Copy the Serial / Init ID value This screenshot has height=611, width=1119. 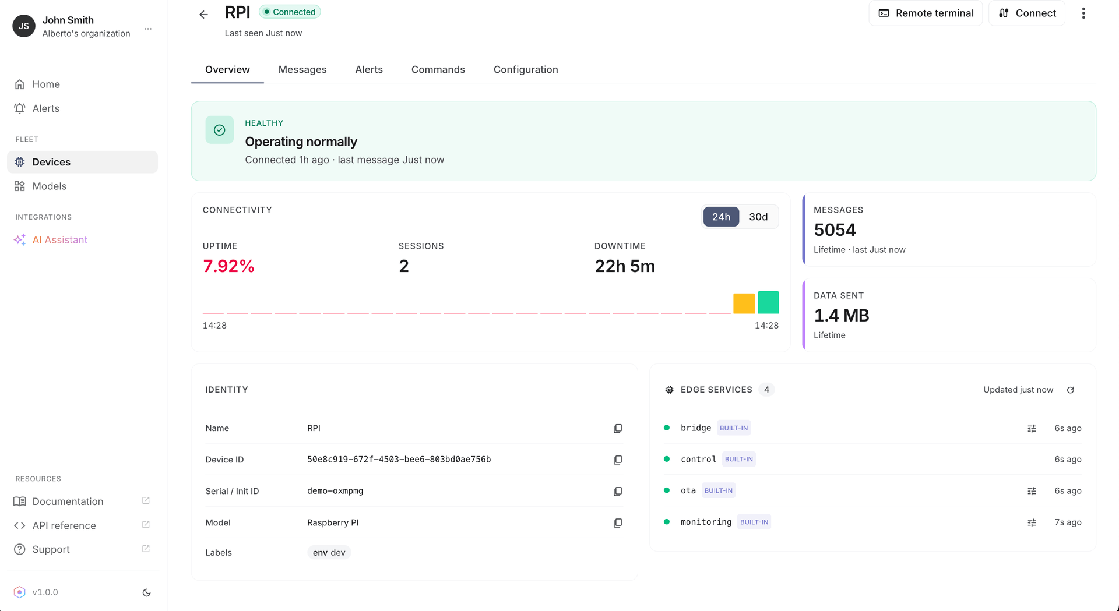pos(618,491)
